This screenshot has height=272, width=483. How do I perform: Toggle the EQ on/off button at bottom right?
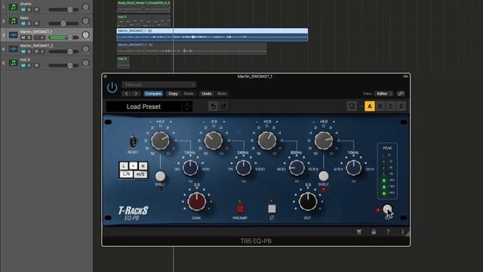point(387,209)
